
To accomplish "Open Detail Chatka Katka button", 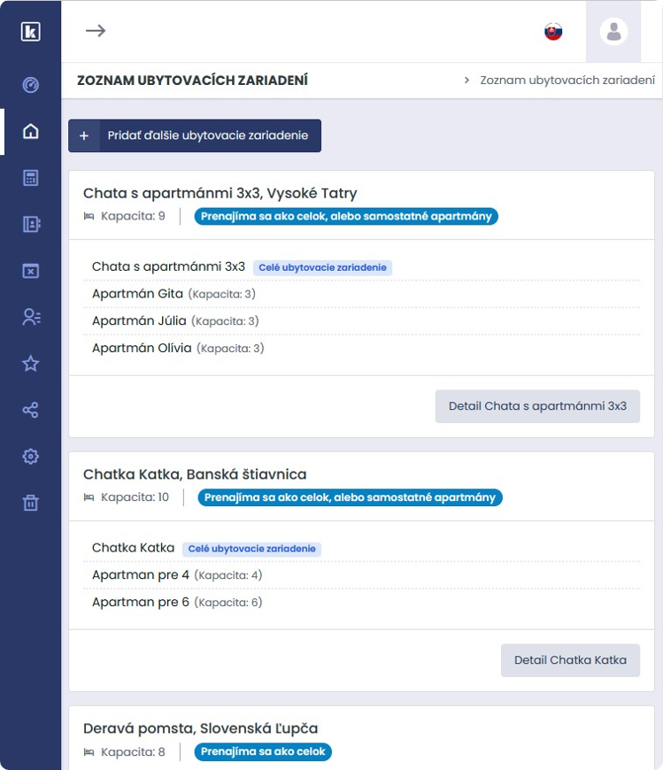I will [x=570, y=660].
